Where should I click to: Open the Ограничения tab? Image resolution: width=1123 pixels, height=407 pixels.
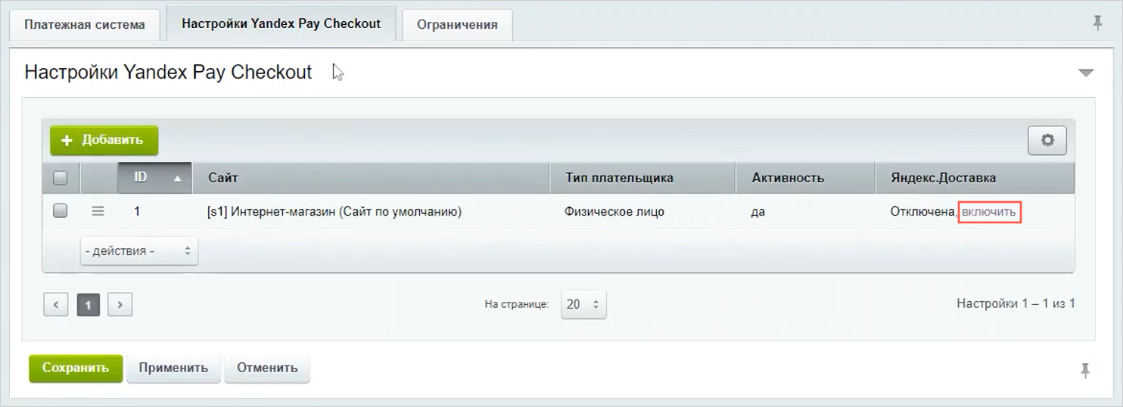(x=457, y=24)
